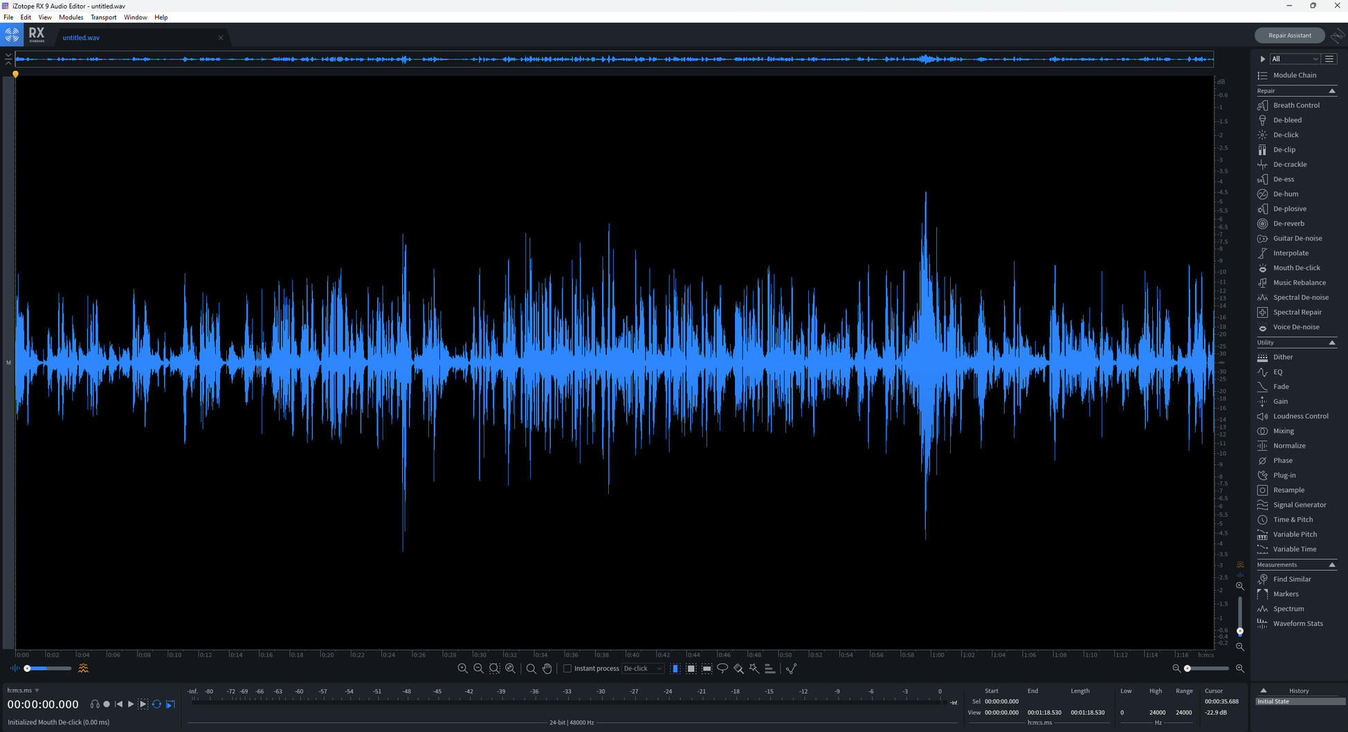Click the zoom out full icon
Viewport: 1348px width, 732px height.
[510, 668]
